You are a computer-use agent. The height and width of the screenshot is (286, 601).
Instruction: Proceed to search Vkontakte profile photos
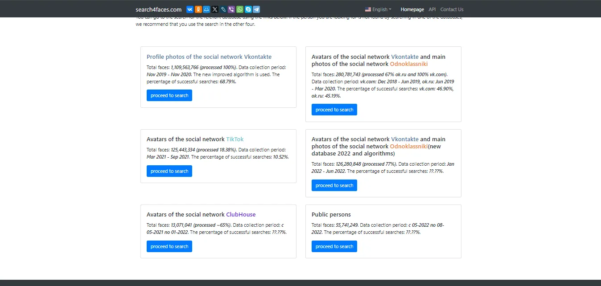[x=169, y=95]
